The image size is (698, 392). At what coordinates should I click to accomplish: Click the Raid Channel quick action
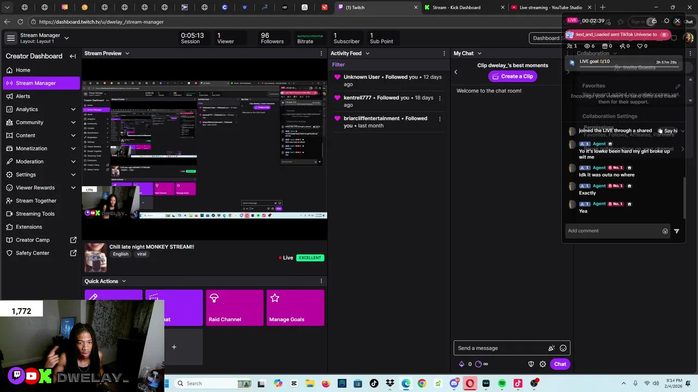pyautogui.click(x=234, y=308)
